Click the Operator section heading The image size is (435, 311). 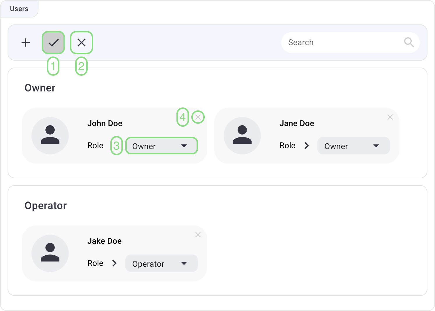tap(46, 206)
